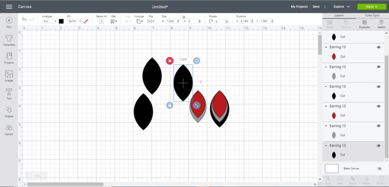This screenshot has width=389, height=187.
Task: Click the resize handle on selected shape
Action: point(196,105)
